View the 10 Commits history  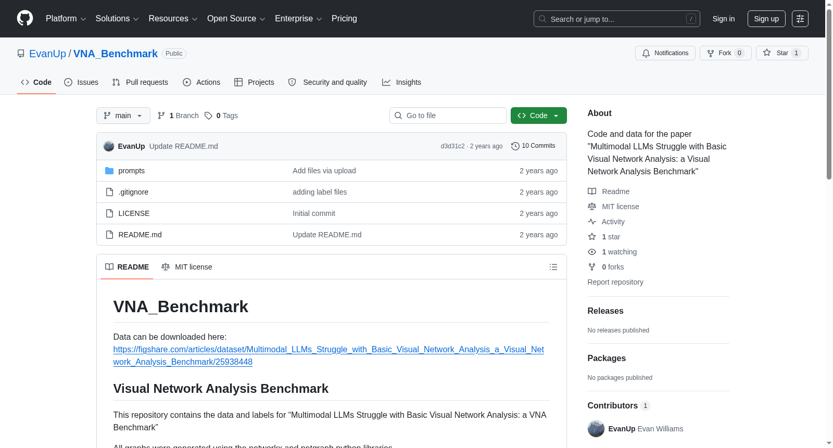(x=533, y=146)
